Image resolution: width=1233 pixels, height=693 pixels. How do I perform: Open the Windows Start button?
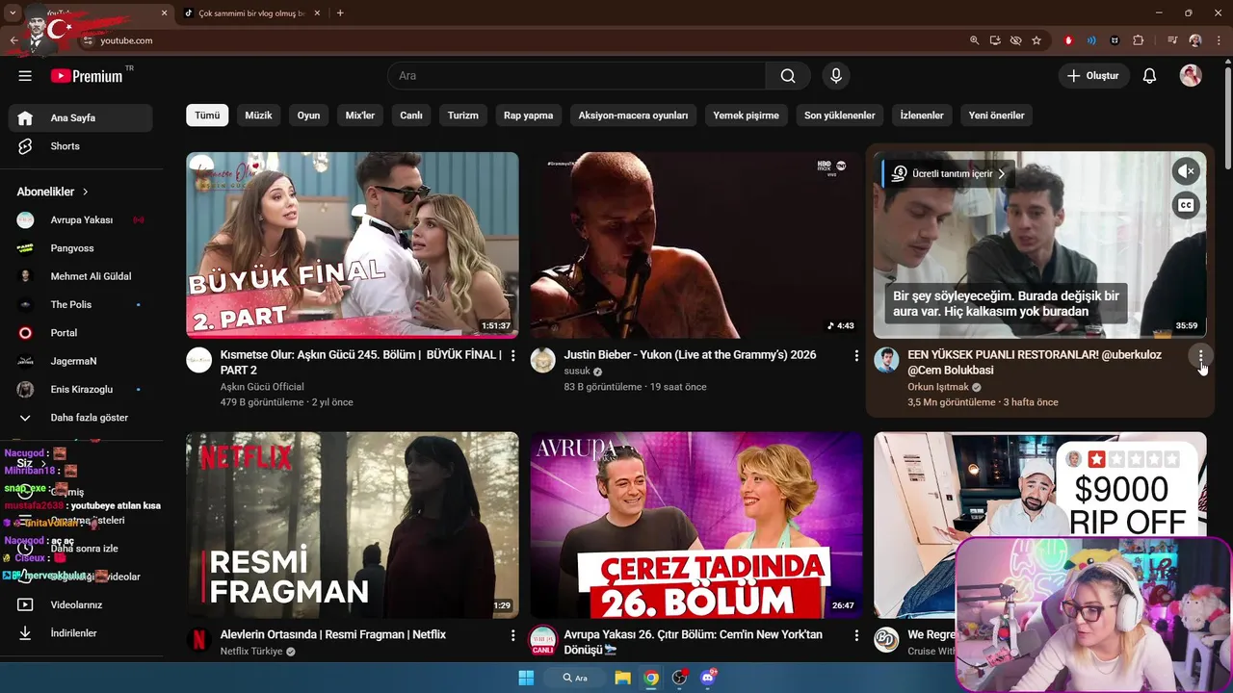526,678
